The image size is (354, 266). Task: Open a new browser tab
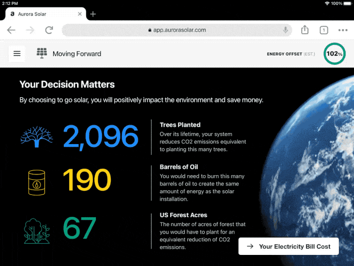pos(93,14)
